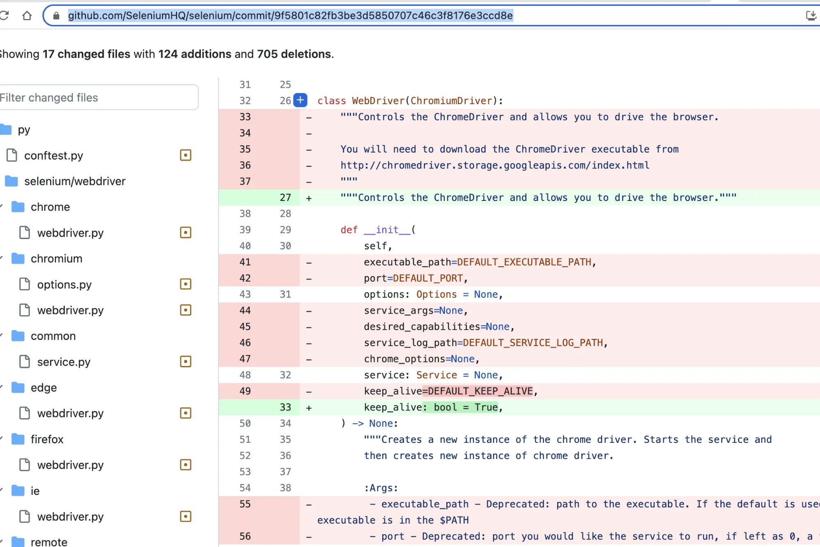Expand the common folder in sidebar
This screenshot has width=820, height=547.
click(x=54, y=336)
